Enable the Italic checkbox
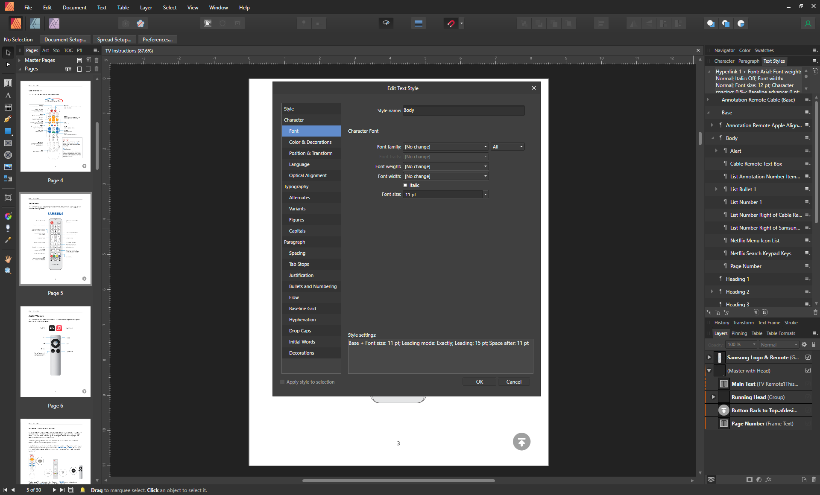 (406, 185)
